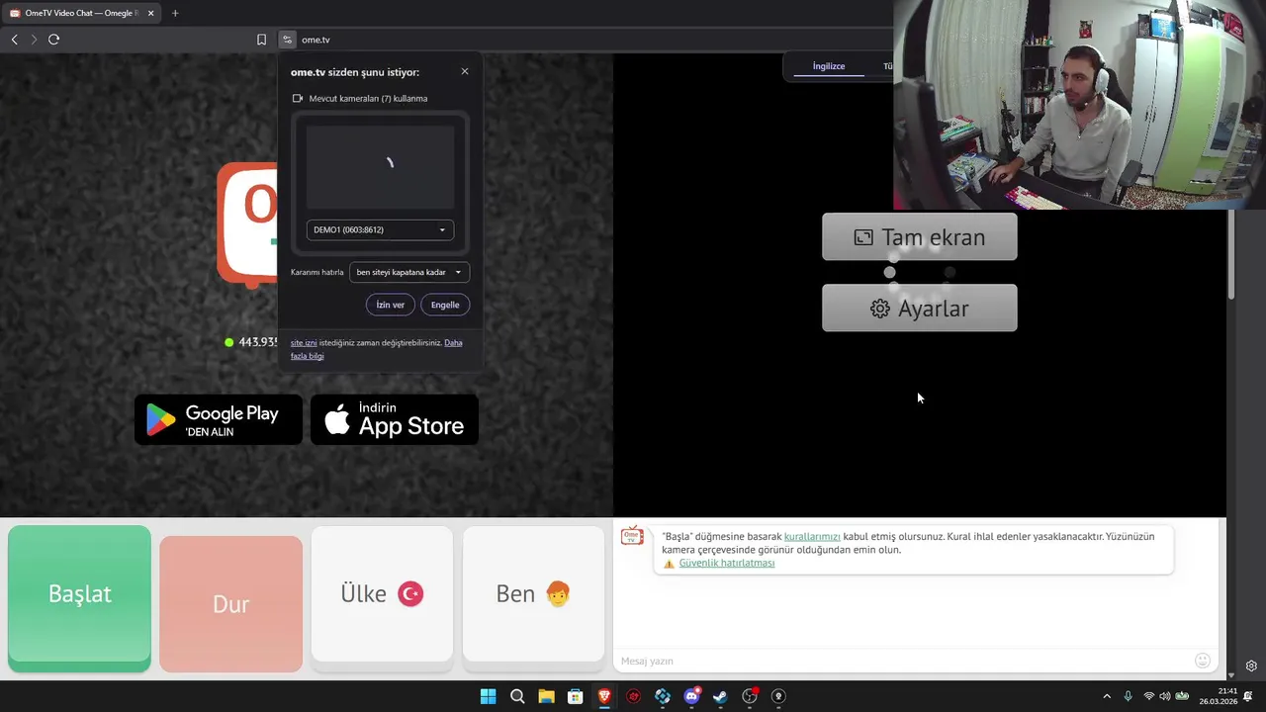Viewport: 1266px width, 712px height.
Task: Click the red Dur button
Action: point(230,604)
